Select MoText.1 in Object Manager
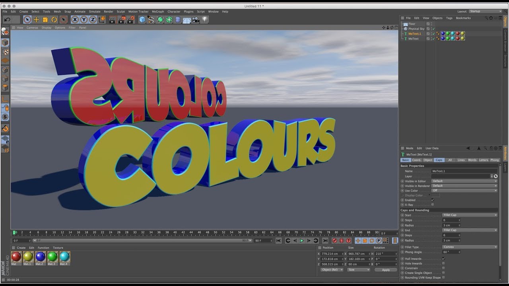The height and width of the screenshot is (286, 509). coord(415,34)
